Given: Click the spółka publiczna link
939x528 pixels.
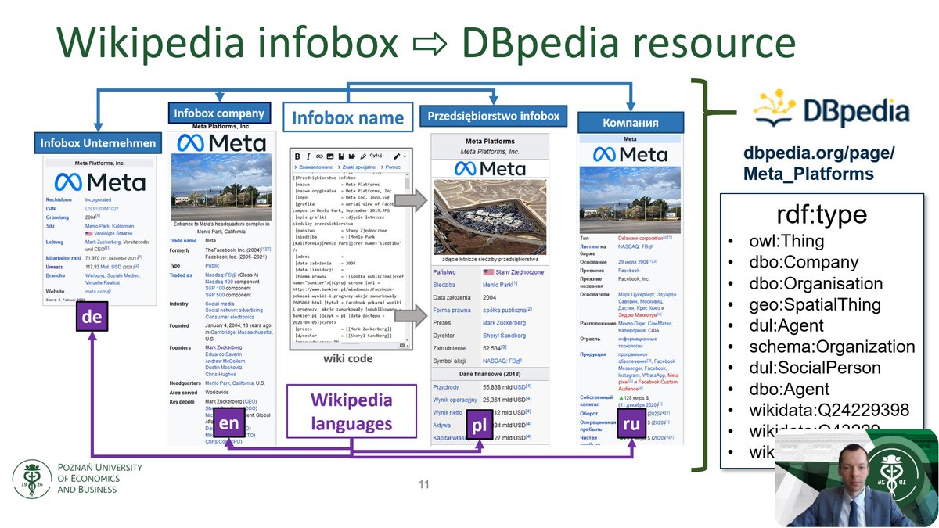Looking at the screenshot, I should [x=505, y=311].
